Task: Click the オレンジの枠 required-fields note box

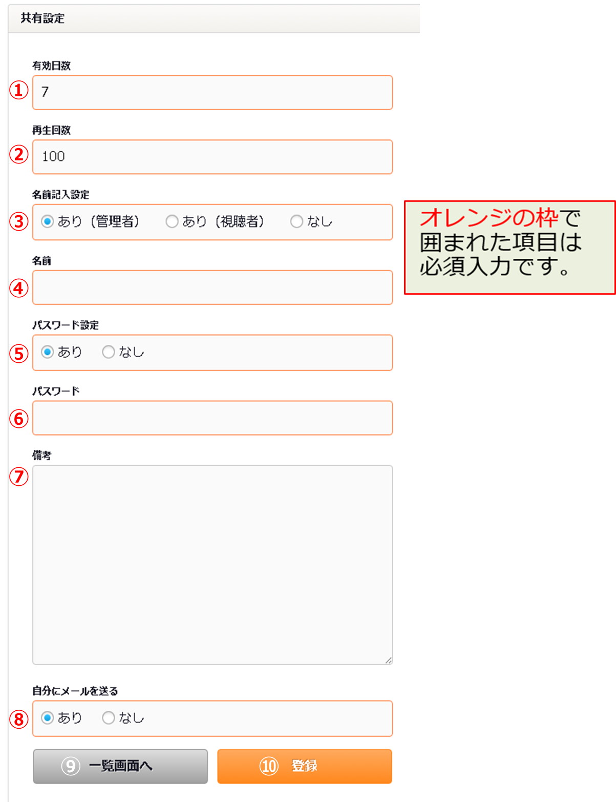Action: point(509,247)
